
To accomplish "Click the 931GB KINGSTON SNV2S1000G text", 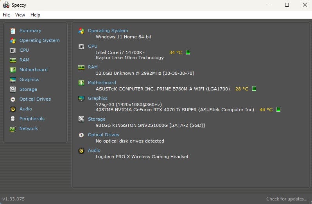I will click(x=151, y=125).
